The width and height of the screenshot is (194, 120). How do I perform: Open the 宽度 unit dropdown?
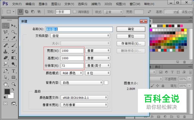[98, 51]
